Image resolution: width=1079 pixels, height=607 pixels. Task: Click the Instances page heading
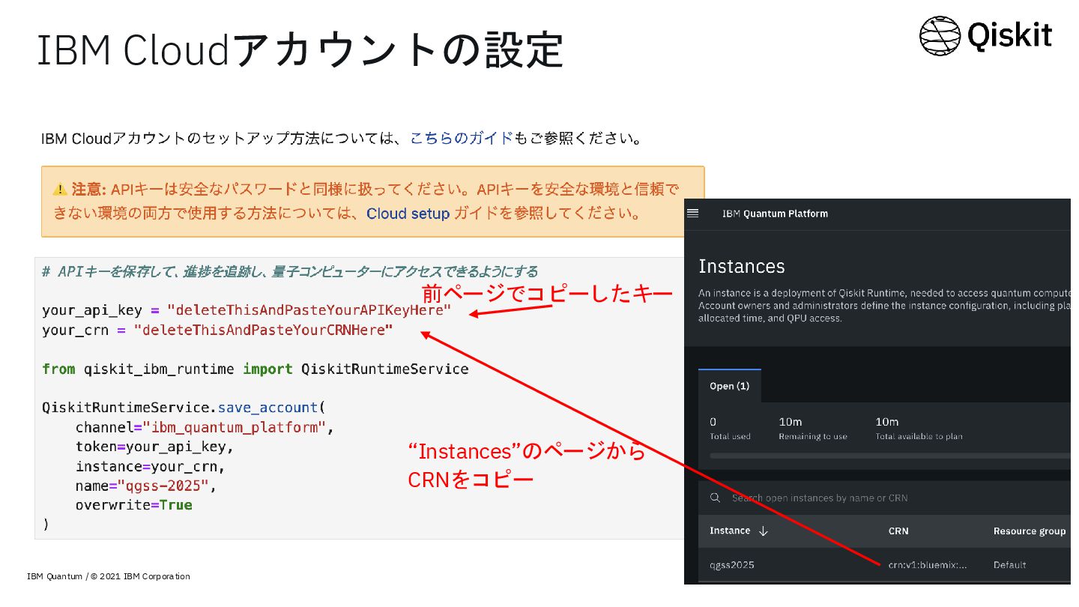[741, 266]
